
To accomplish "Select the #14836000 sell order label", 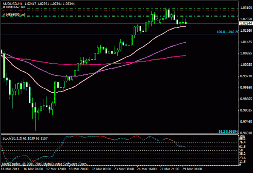I will pos(14,15).
